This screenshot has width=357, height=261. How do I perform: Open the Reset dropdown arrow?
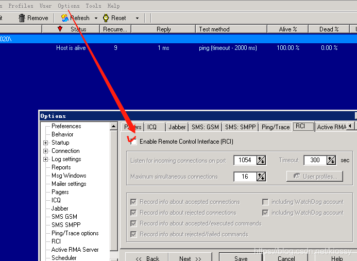tap(137, 18)
